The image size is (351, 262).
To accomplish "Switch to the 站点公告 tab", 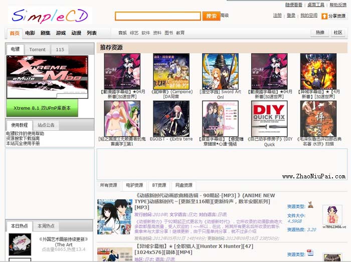I will pyautogui.click(x=46, y=125).
